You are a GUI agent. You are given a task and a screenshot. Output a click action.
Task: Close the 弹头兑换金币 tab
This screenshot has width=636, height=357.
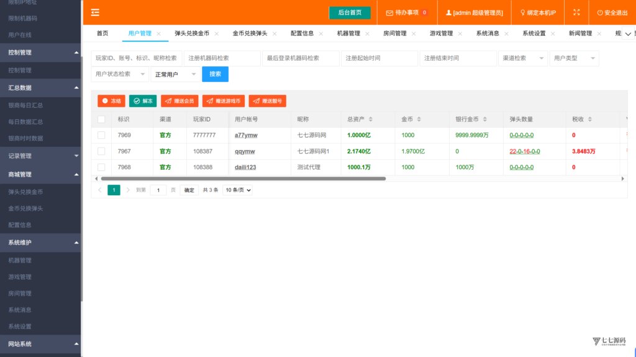(x=217, y=33)
